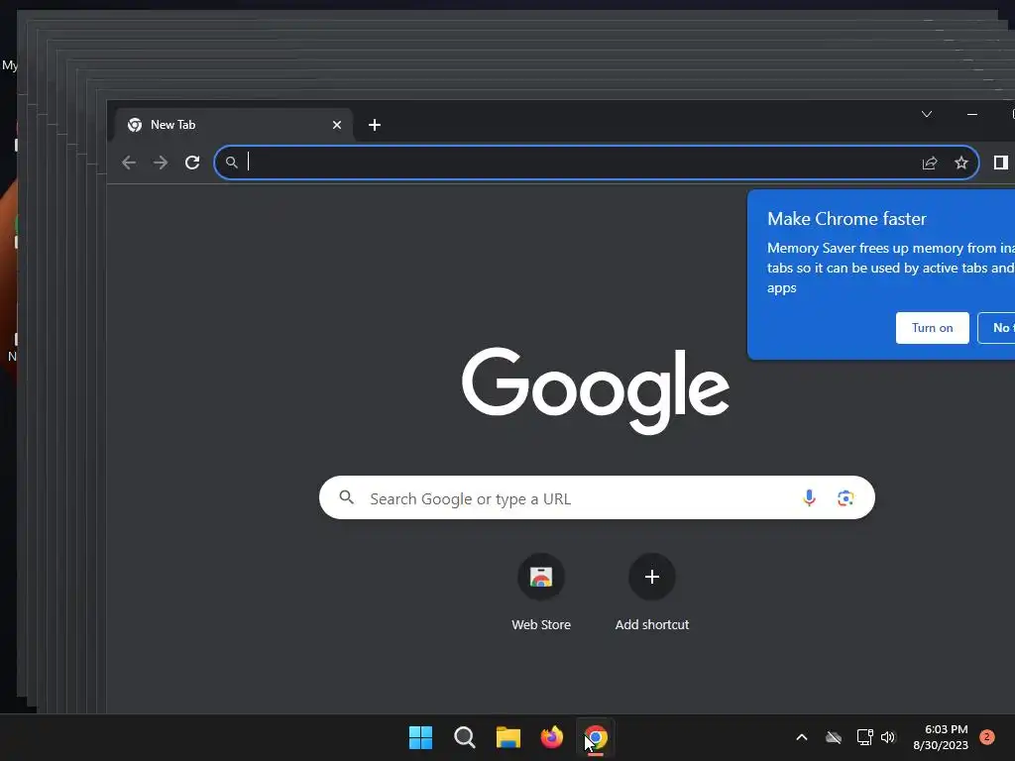Open the Windows Start menu
The width and height of the screenshot is (1015, 761).
point(420,737)
